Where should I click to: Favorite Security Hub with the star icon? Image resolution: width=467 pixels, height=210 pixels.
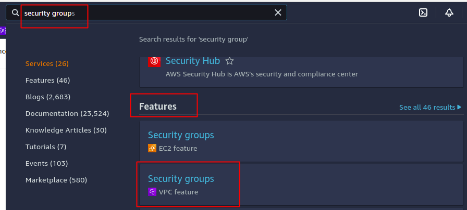tap(230, 61)
